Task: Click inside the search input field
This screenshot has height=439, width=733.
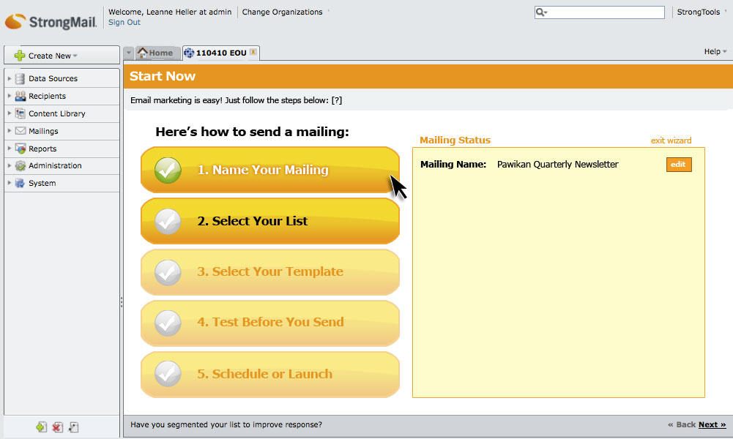Action: coord(608,12)
